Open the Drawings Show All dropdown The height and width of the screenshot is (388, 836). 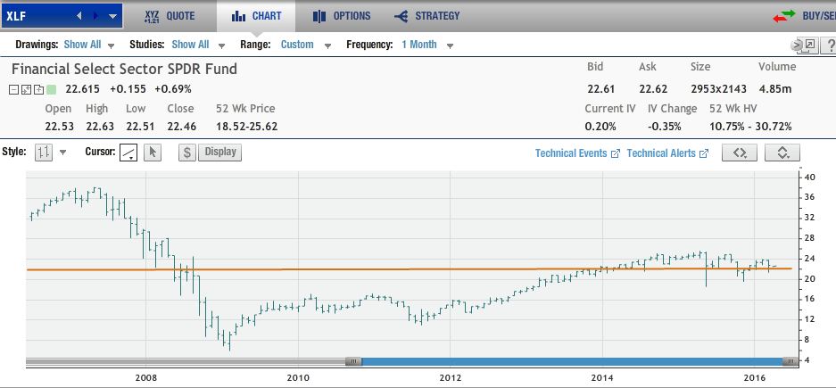[89, 45]
